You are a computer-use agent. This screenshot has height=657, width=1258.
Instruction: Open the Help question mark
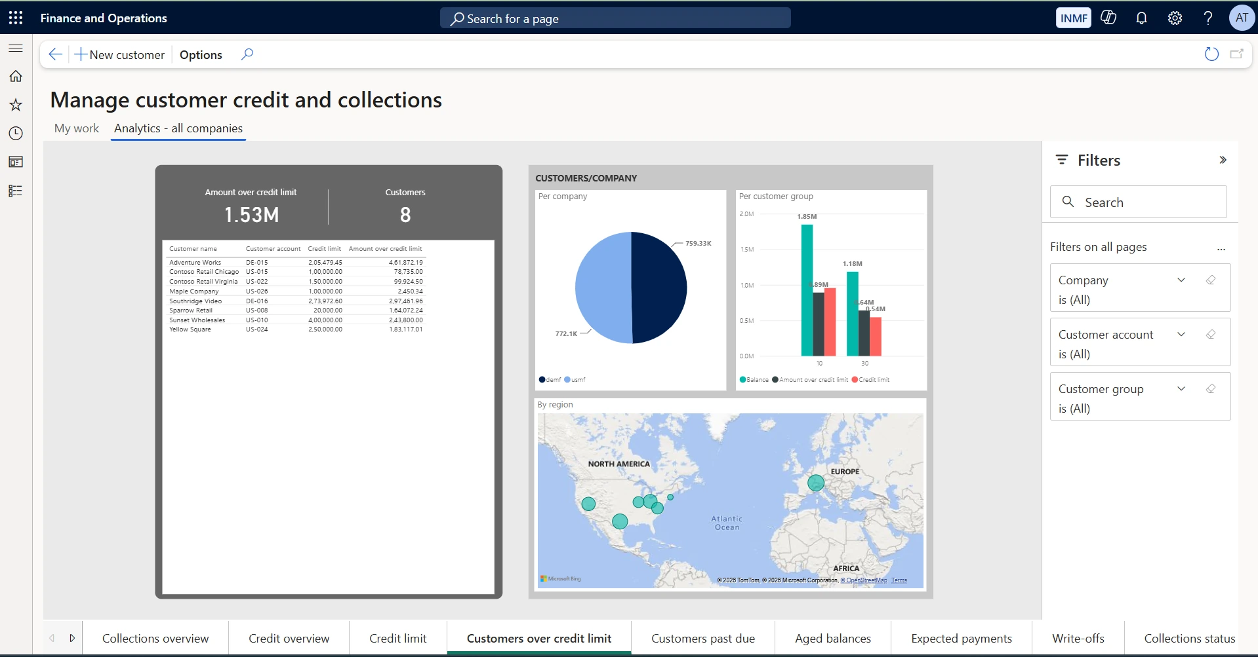tap(1207, 18)
